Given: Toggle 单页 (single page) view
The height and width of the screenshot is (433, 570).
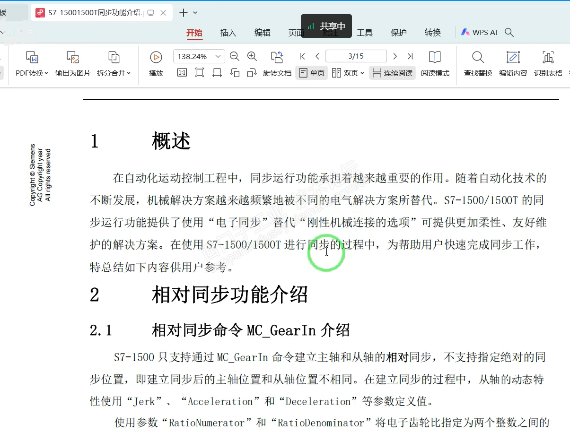Looking at the screenshot, I should (x=312, y=73).
